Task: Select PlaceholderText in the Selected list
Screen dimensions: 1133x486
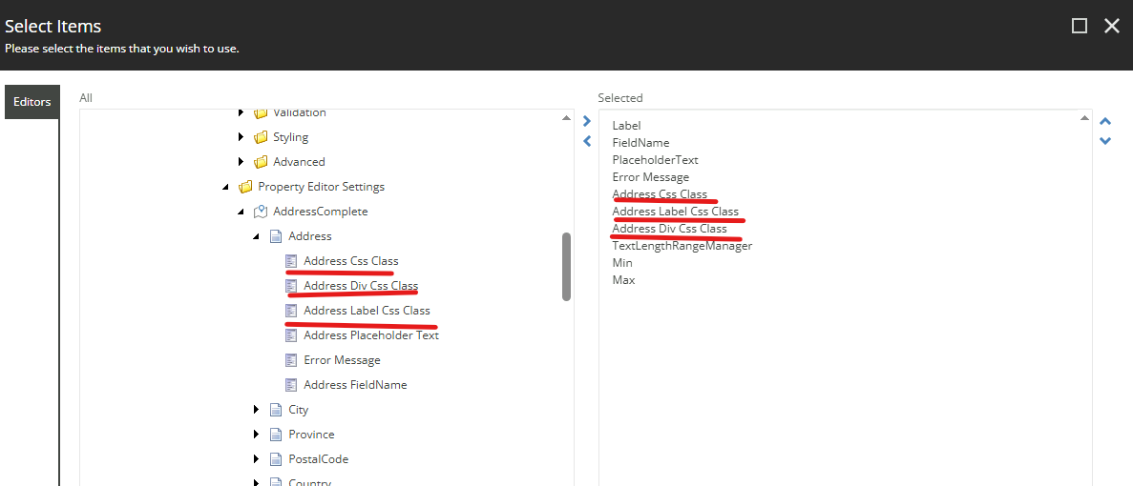Action: tap(656, 160)
